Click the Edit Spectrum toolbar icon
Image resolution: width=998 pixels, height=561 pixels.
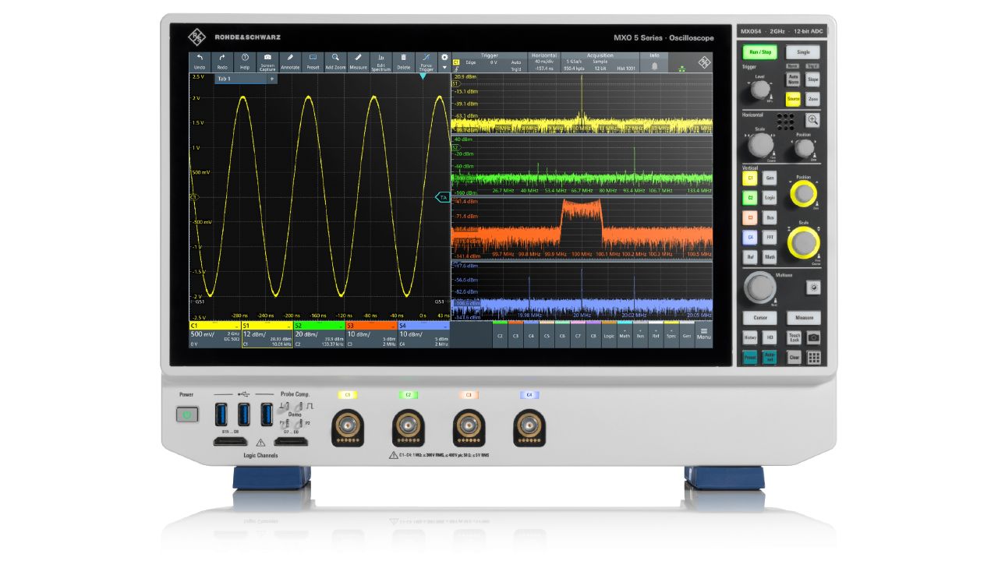coord(380,62)
